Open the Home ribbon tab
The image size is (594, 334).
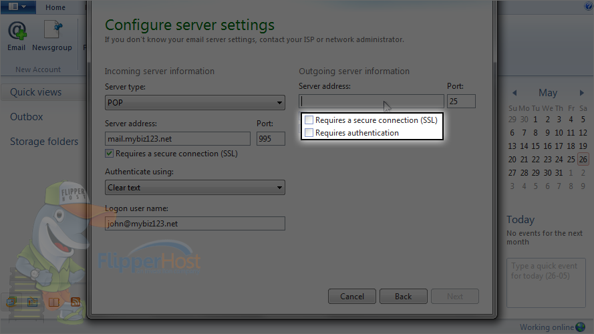55,7
